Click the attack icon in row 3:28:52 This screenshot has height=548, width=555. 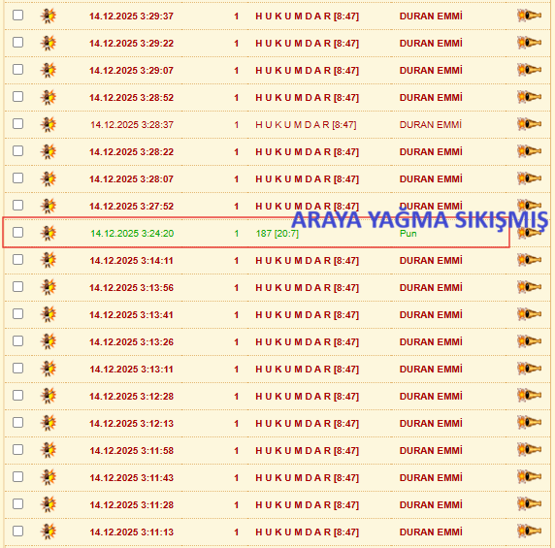tap(49, 97)
